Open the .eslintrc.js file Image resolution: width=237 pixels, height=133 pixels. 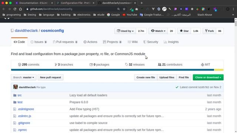click(24, 116)
